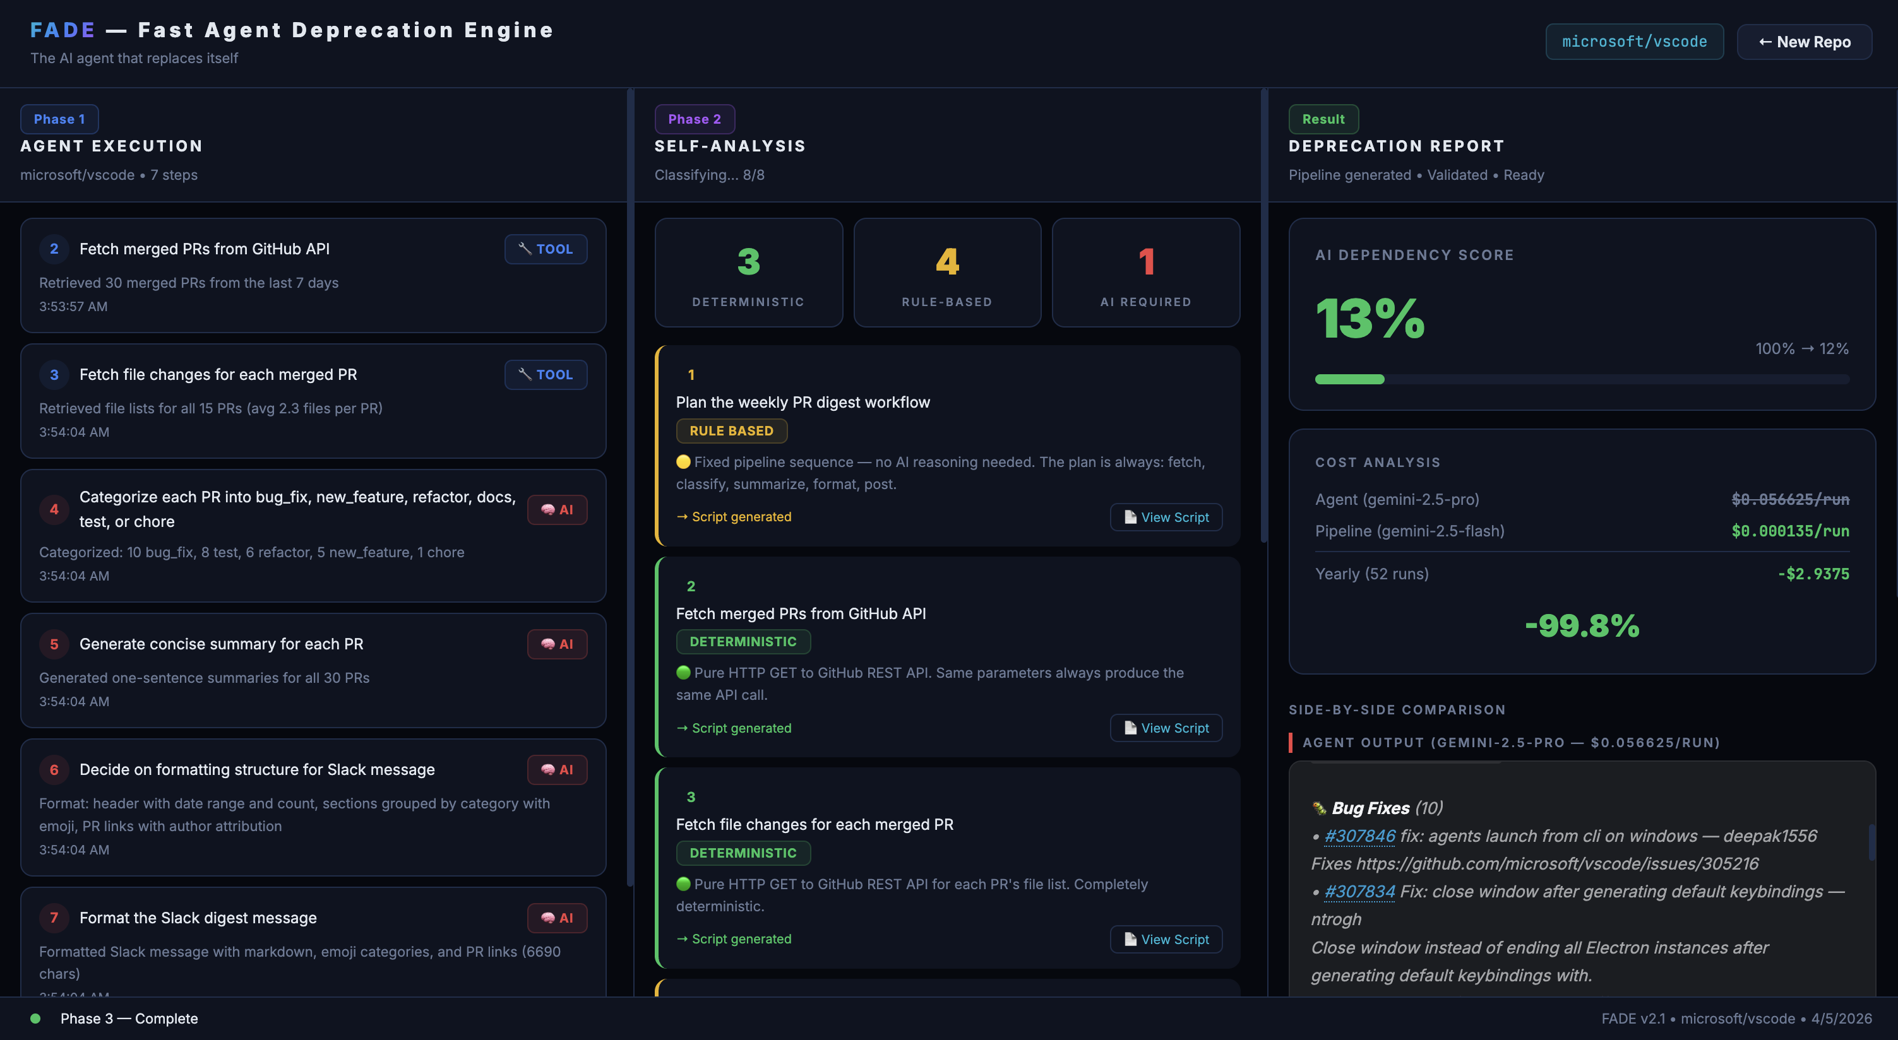Click step number 2 circle icon
The image size is (1898, 1040).
point(54,249)
